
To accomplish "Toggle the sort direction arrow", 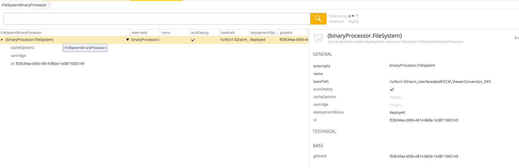I will click(x=357, y=16).
